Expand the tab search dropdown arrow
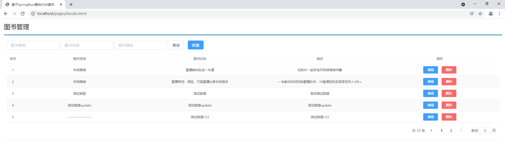 tap(463, 4)
